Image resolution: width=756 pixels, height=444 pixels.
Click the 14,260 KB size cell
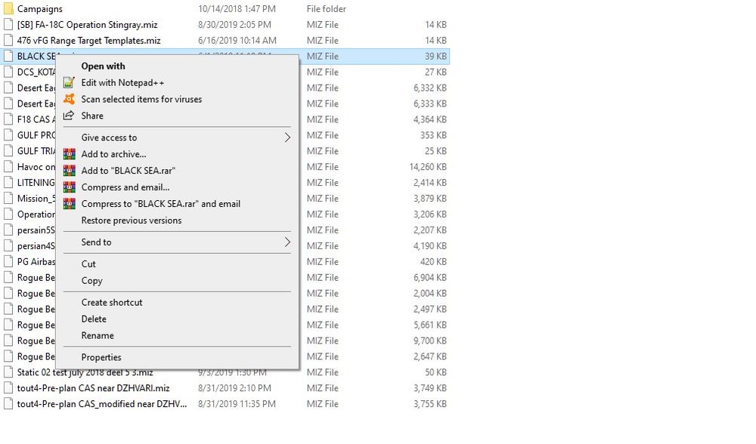pos(428,167)
